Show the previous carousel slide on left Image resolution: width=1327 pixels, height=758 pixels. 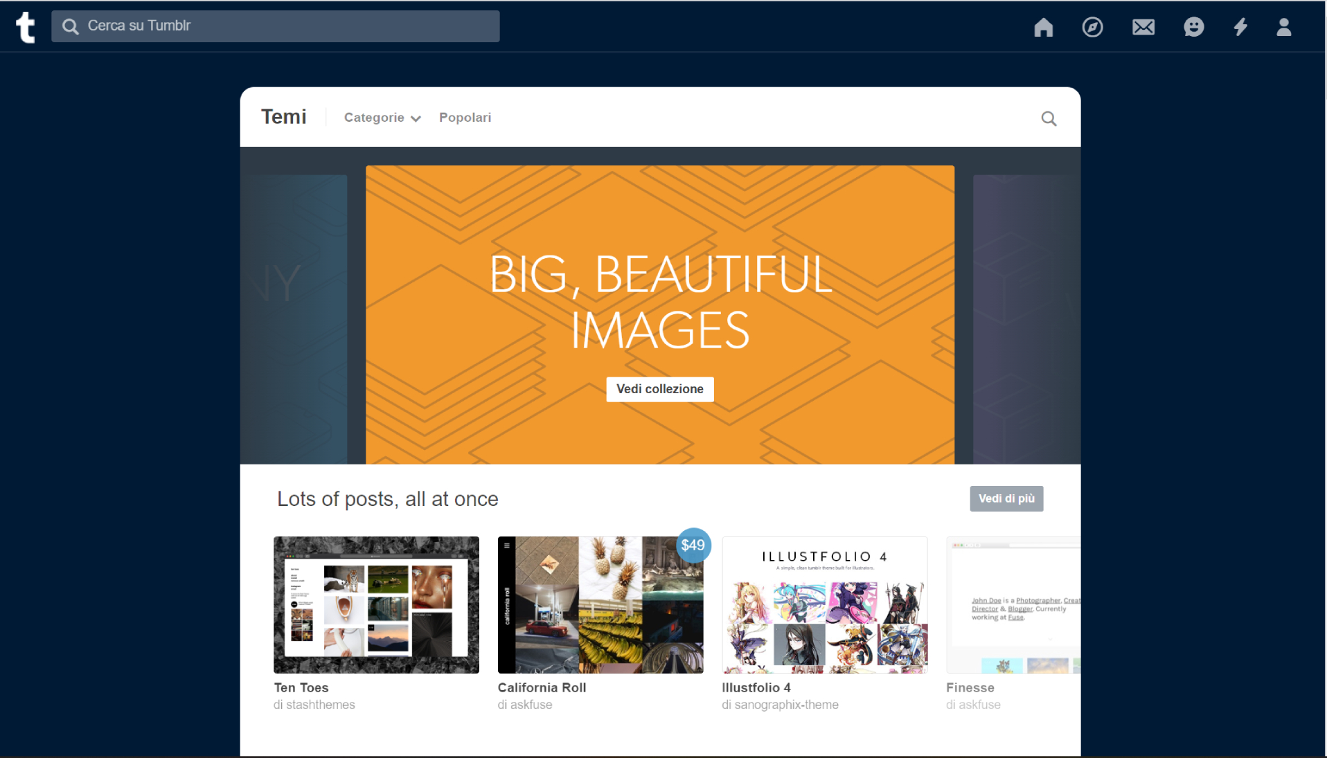(x=298, y=318)
